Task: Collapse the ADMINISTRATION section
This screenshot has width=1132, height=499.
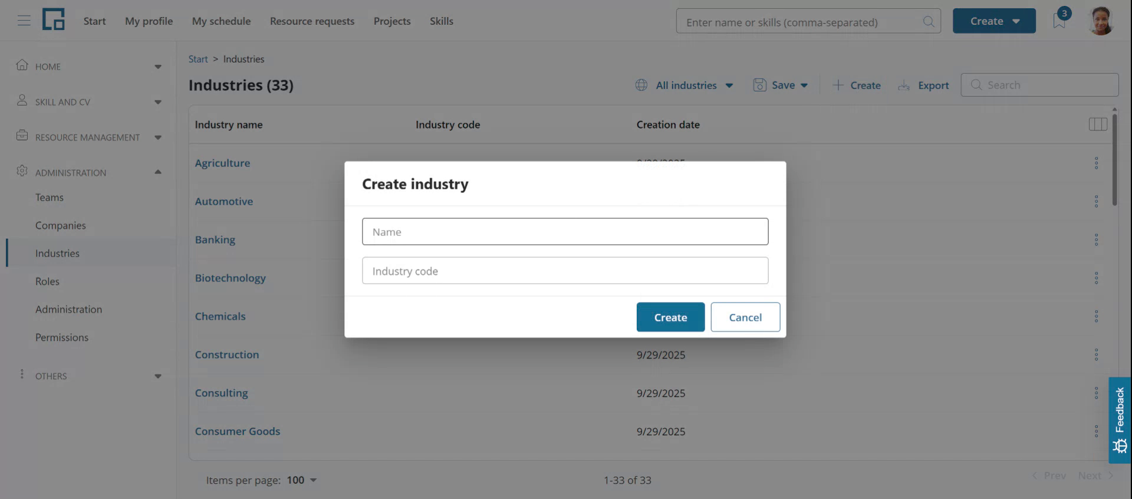Action: coord(88,172)
